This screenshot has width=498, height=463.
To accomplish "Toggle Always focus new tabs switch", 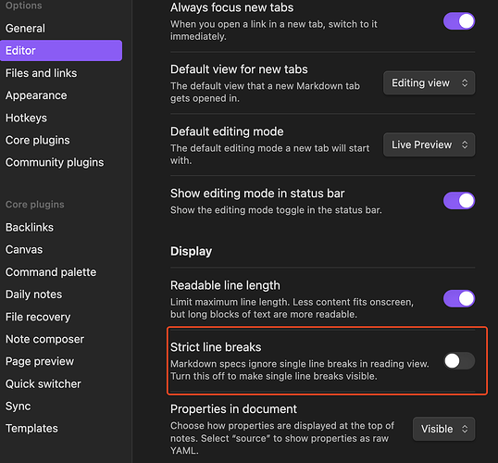I will point(459,21).
